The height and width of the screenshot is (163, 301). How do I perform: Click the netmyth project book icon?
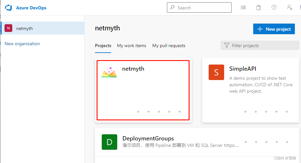pyautogui.click(x=109, y=72)
